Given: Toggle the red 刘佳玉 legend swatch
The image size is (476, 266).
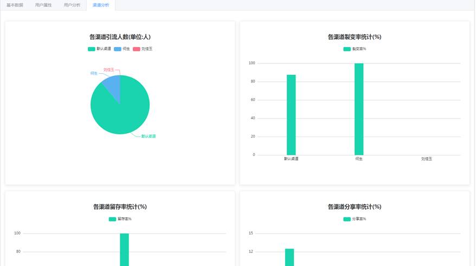Looking at the screenshot, I should pos(136,49).
